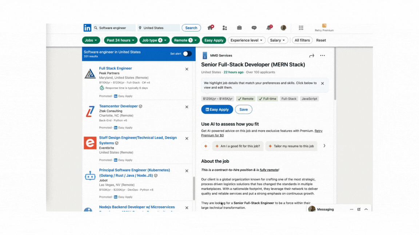Dismiss the Teamcenter Developer job
The image size is (419, 235).
(x=187, y=107)
